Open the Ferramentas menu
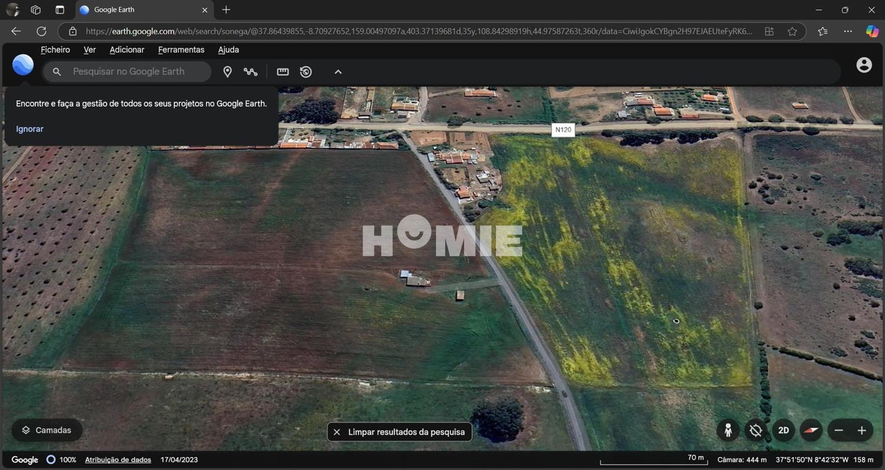This screenshot has height=470, width=885. pos(181,50)
